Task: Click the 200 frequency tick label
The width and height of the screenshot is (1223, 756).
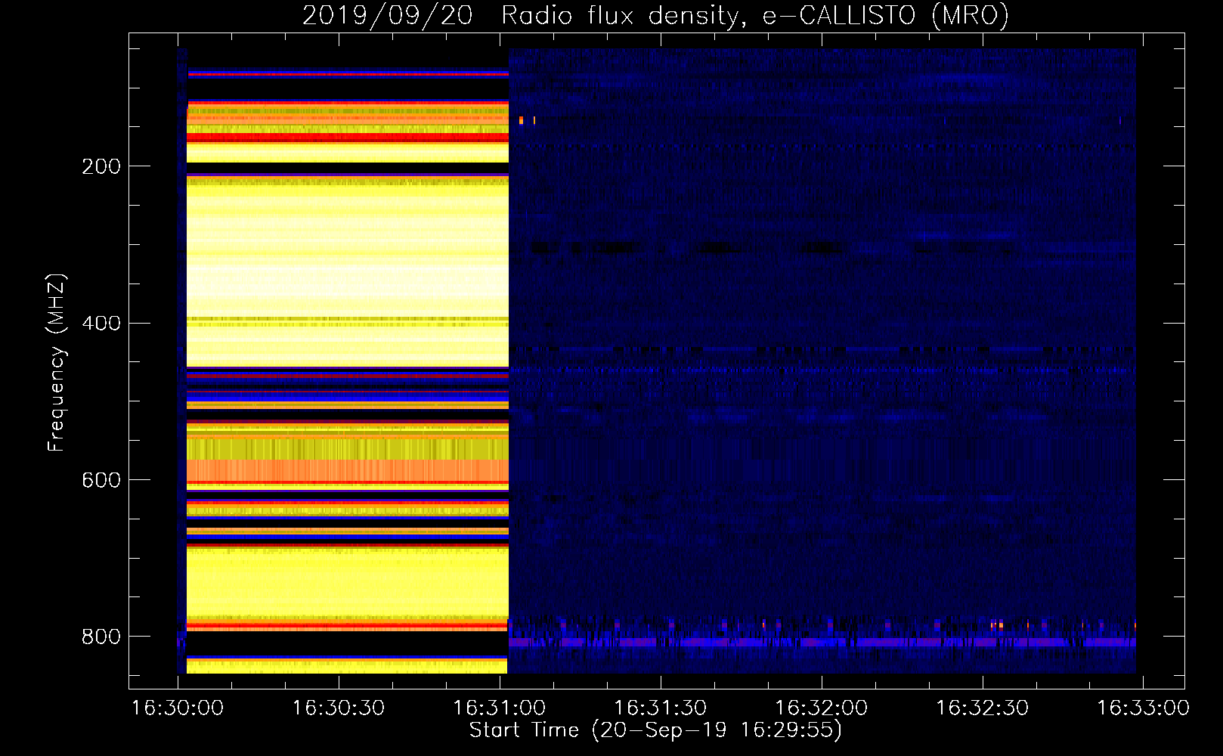Action: tap(101, 166)
